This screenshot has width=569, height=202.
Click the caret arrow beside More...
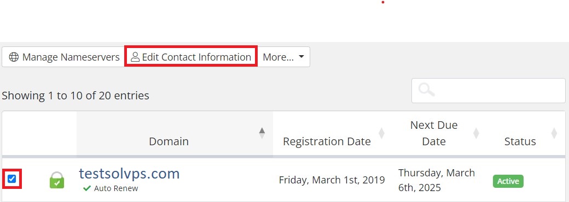[x=301, y=57]
